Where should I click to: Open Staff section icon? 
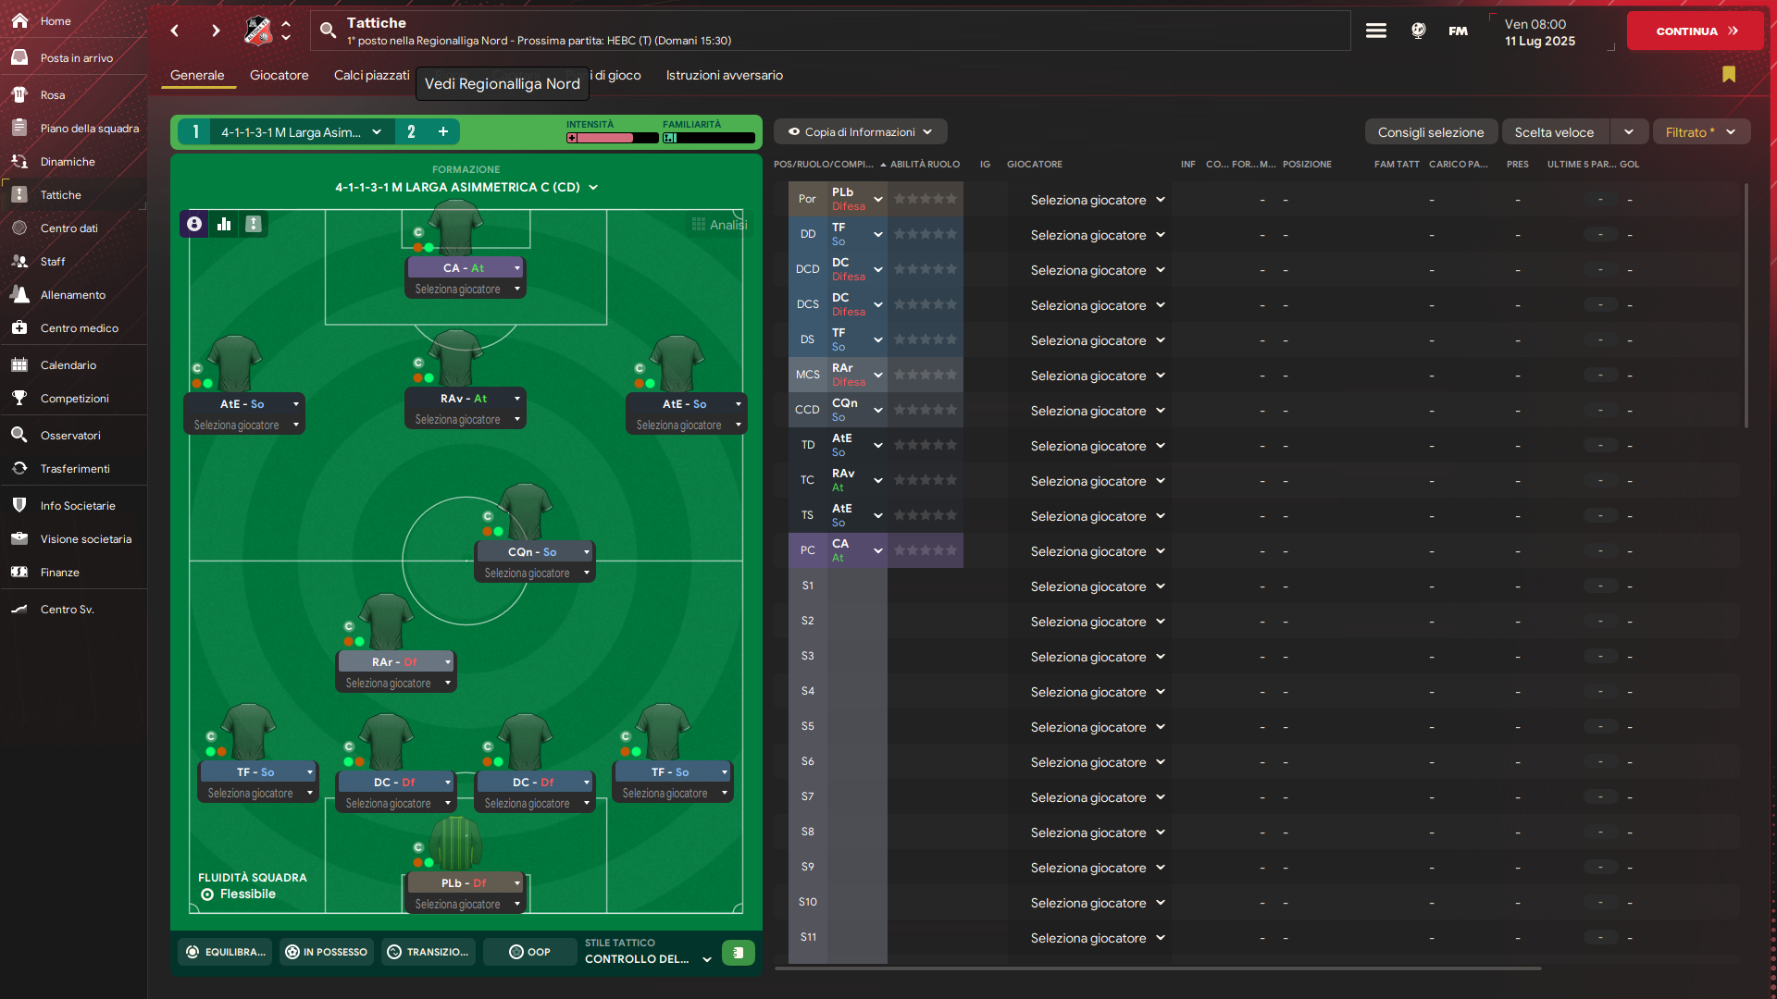(19, 261)
